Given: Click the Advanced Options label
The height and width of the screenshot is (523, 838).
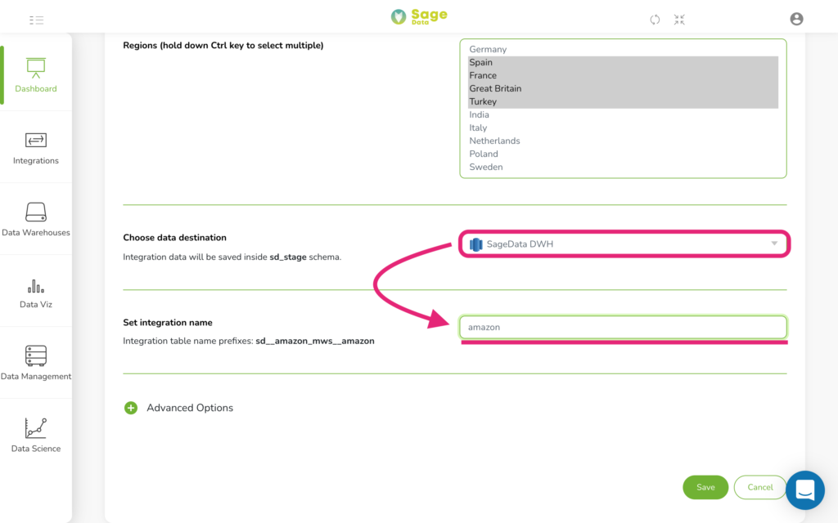Looking at the screenshot, I should (190, 408).
